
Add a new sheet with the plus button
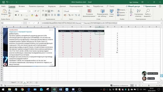[x=36, y=83]
